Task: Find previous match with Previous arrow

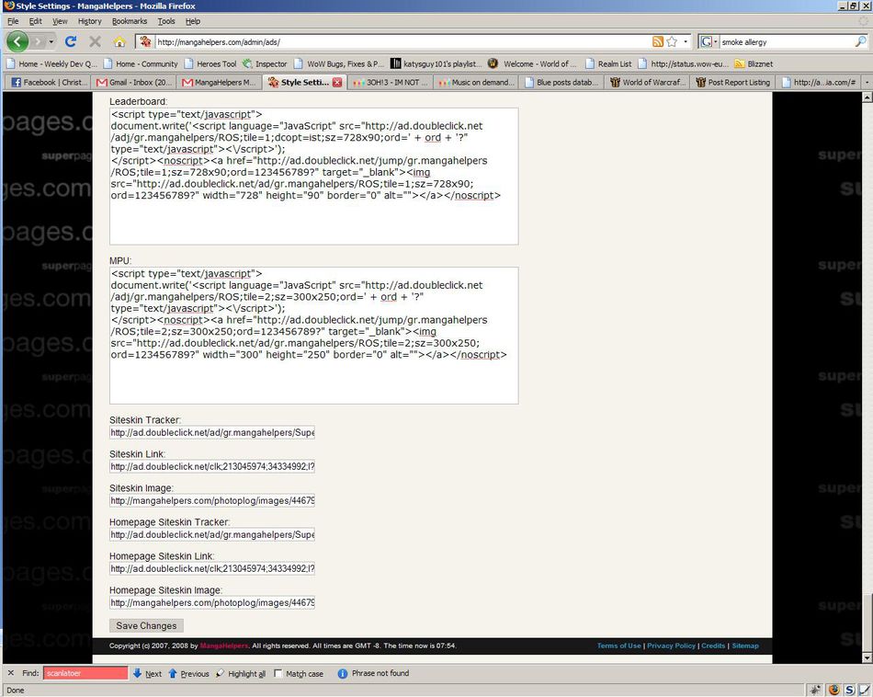Action: (x=188, y=674)
